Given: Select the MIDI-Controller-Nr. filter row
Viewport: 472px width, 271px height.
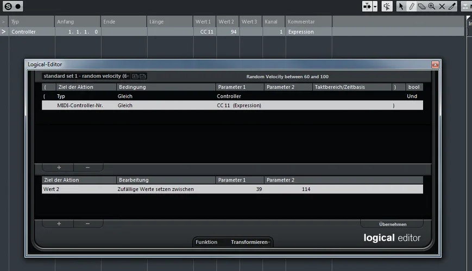Looking at the screenshot, I should pos(232,106).
